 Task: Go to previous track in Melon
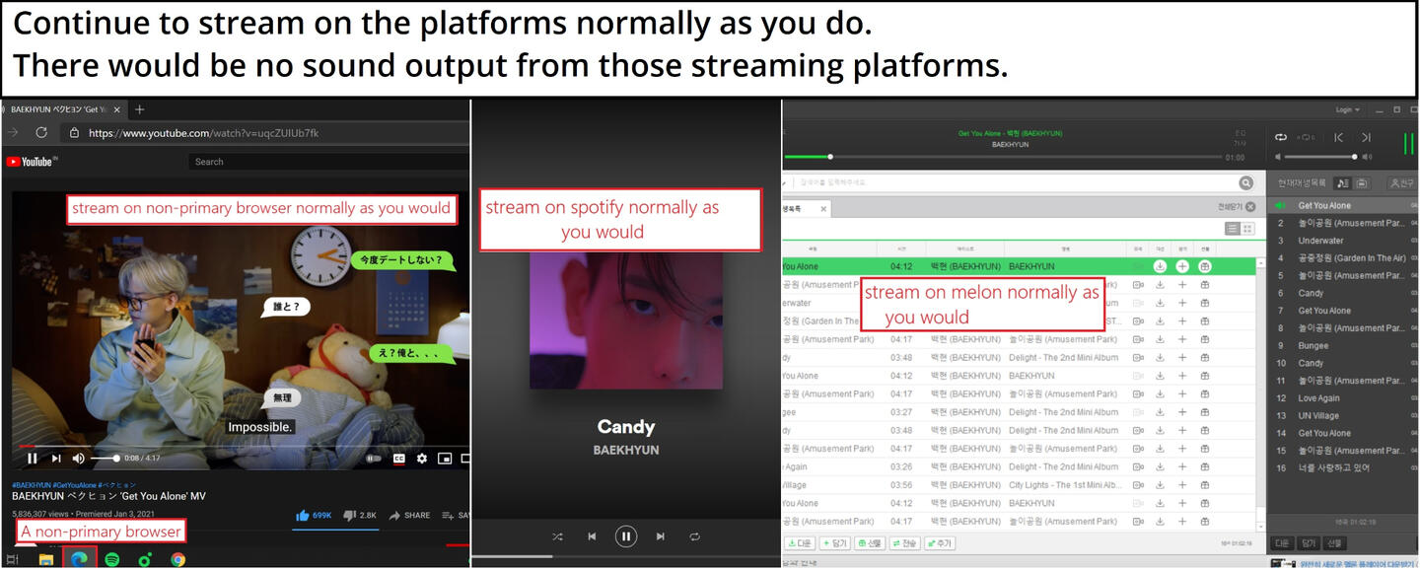point(1338,137)
